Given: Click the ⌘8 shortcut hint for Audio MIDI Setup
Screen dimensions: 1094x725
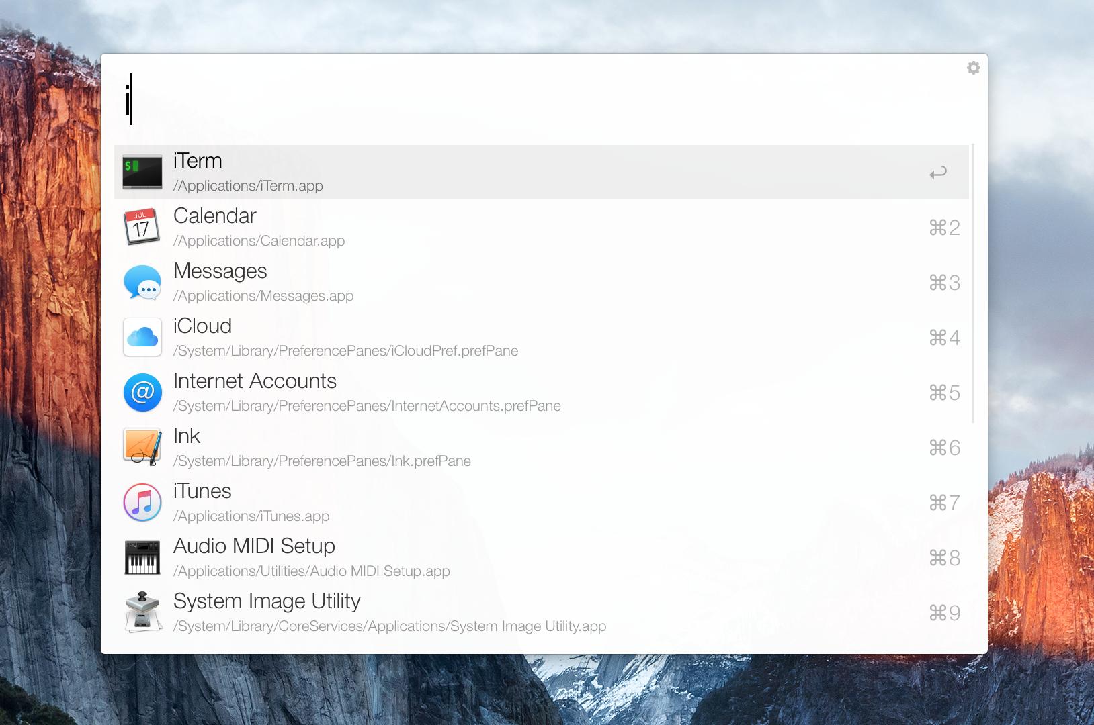Looking at the screenshot, I should click(x=944, y=558).
